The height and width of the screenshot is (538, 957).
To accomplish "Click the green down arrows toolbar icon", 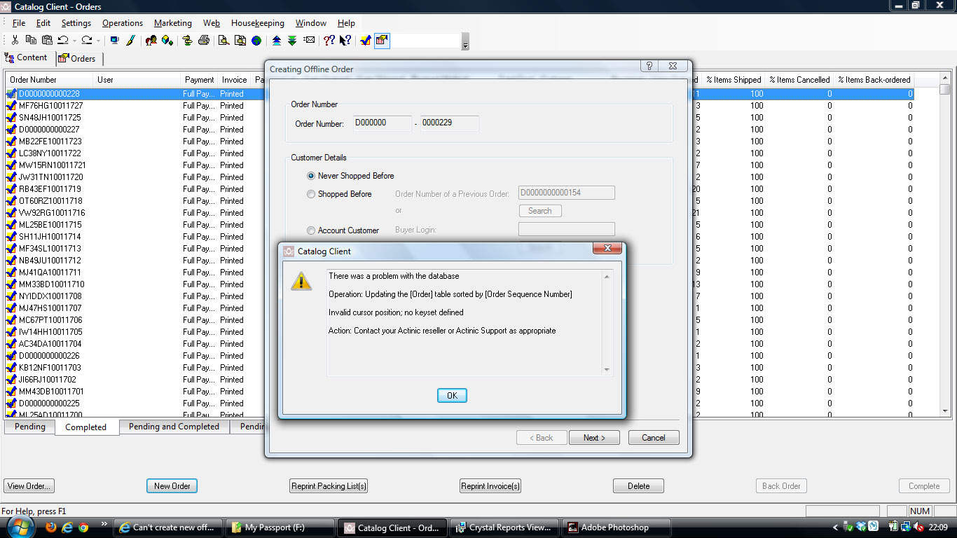I will [x=292, y=41].
